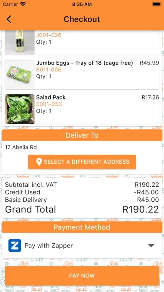The width and height of the screenshot is (164, 292).
Task: Tap the Wi-Fi status icon
Action: point(23,4)
